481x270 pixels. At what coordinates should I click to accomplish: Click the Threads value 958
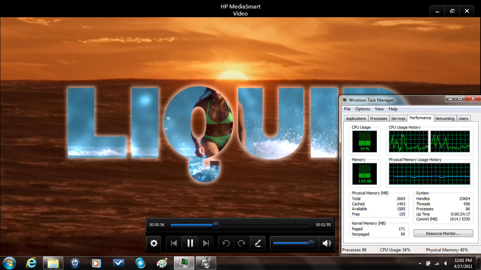pyautogui.click(x=467, y=204)
